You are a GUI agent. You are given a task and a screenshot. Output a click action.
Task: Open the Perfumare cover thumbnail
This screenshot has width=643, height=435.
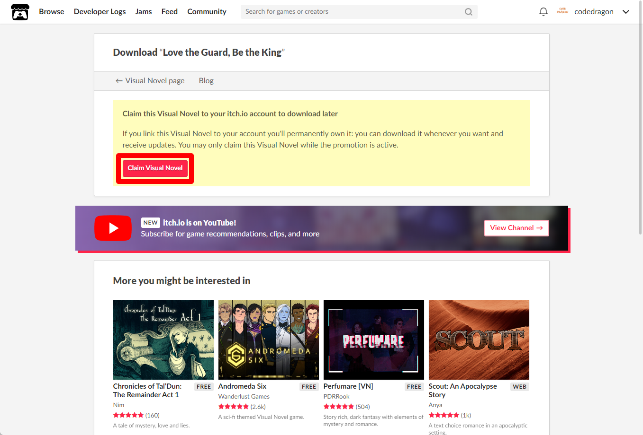(x=374, y=340)
